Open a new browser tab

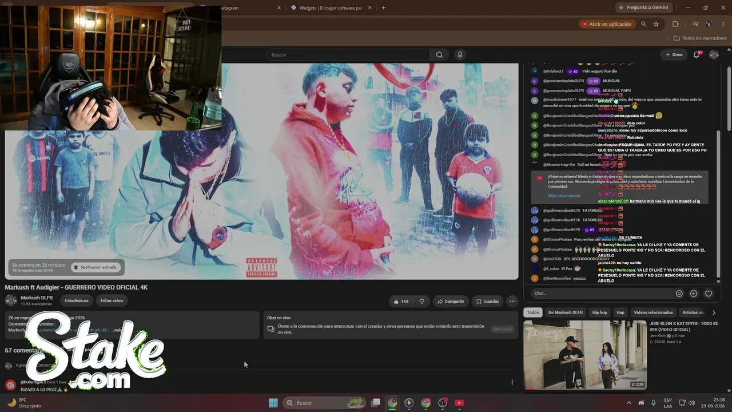[383, 8]
